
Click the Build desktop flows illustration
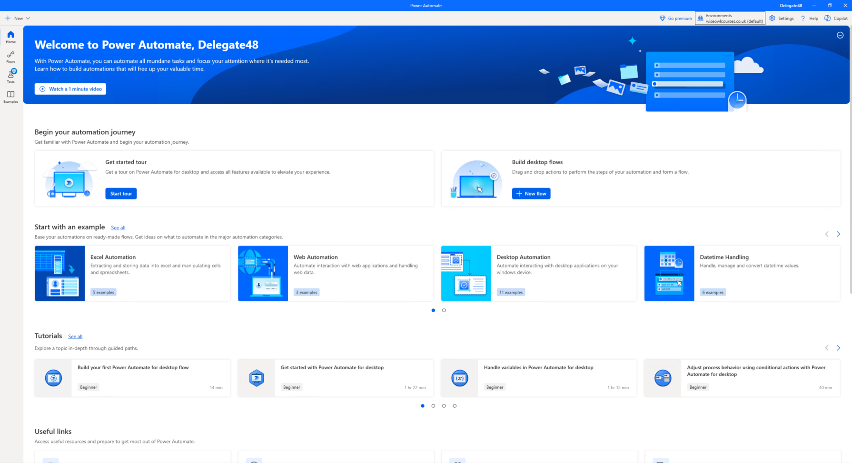click(x=476, y=179)
